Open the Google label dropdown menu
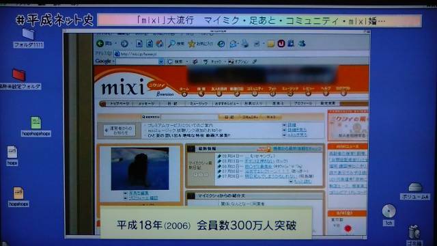The image size is (437, 246). tap(104, 61)
